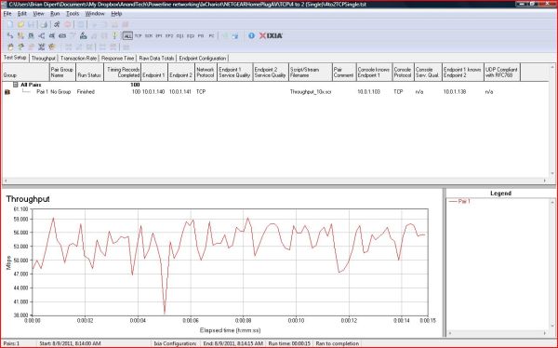Start the test with Run icon
Image resolution: width=558 pixels, height=348 pixels.
coord(57,24)
